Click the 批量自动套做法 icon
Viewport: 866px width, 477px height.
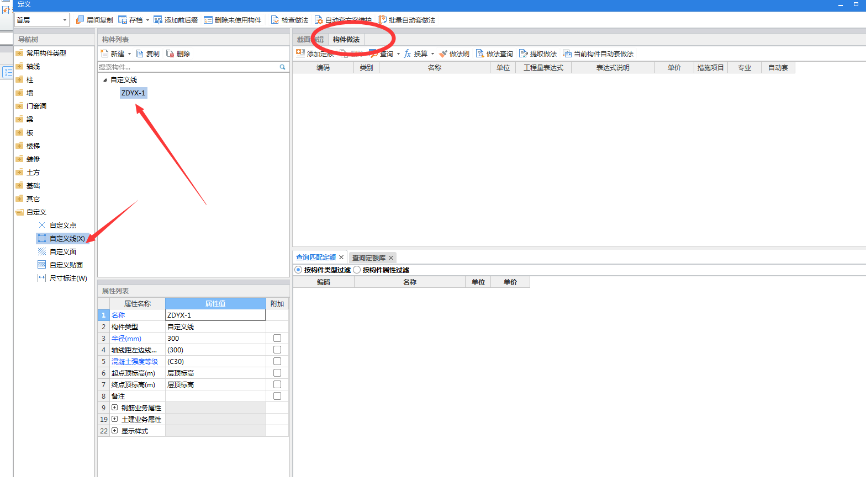point(382,20)
